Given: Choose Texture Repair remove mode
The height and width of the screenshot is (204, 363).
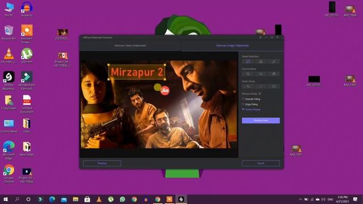Looking at the screenshot, I should coord(251,109).
